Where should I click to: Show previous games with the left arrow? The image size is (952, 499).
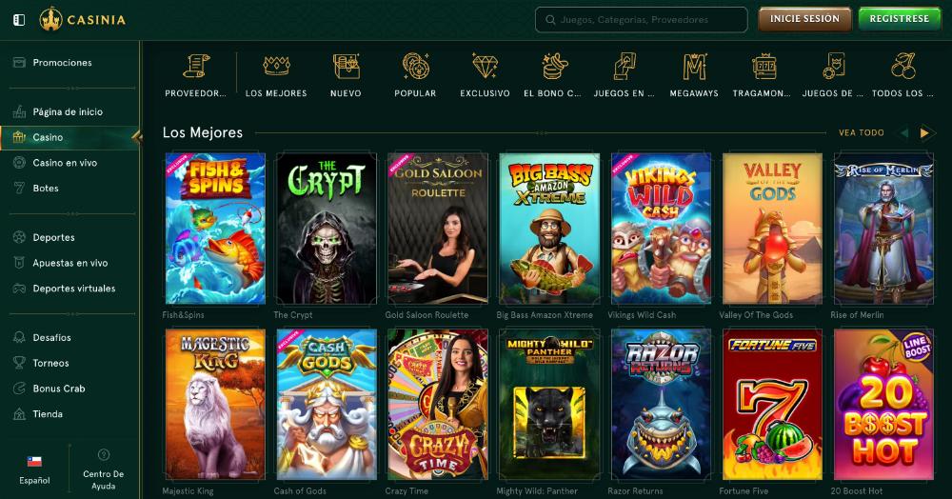coord(904,133)
